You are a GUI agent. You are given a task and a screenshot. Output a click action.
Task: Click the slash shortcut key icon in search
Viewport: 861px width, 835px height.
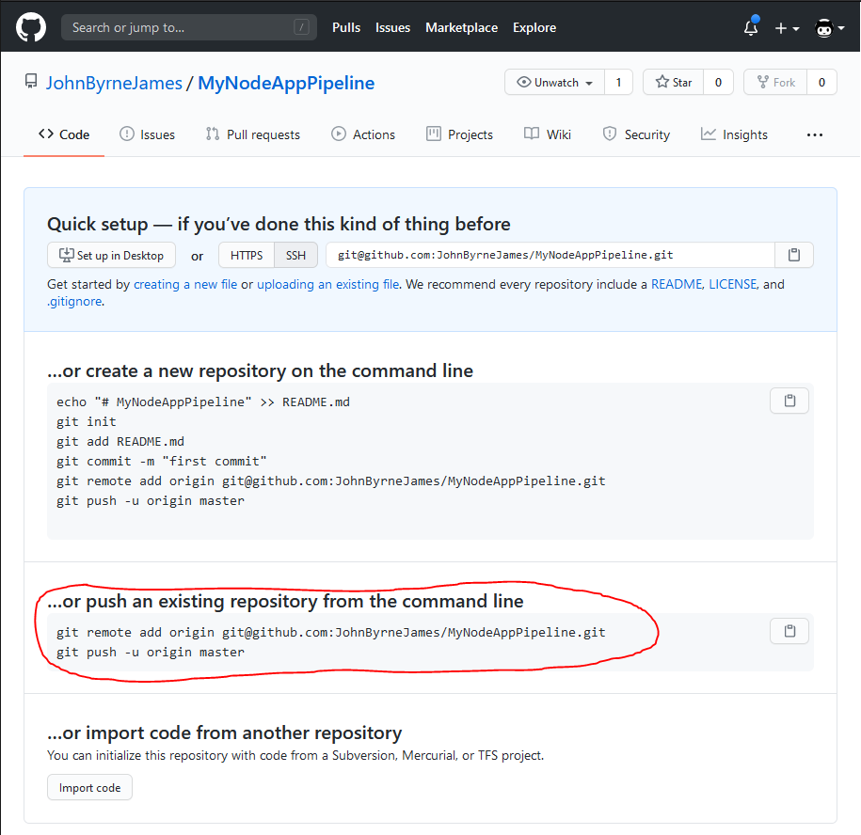point(301,27)
